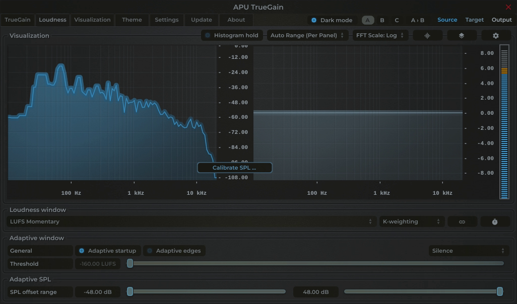Viewport: 517px width, 304px height.
Task: Toggle Dark mode
Action: [x=332, y=20]
